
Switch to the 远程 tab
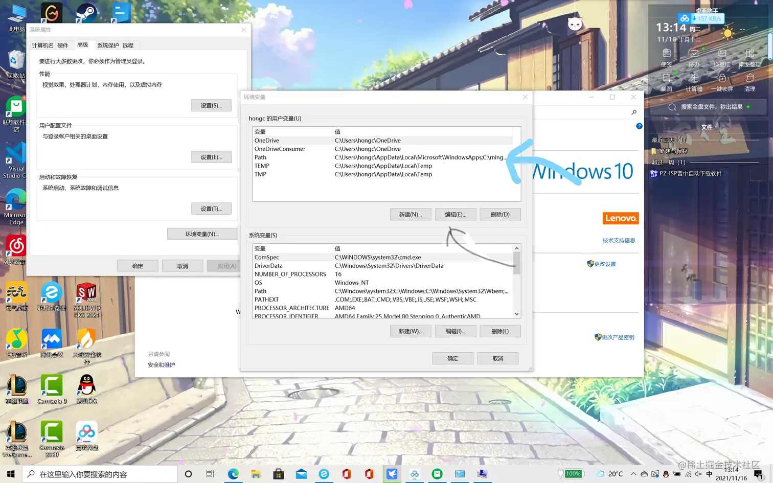128,45
